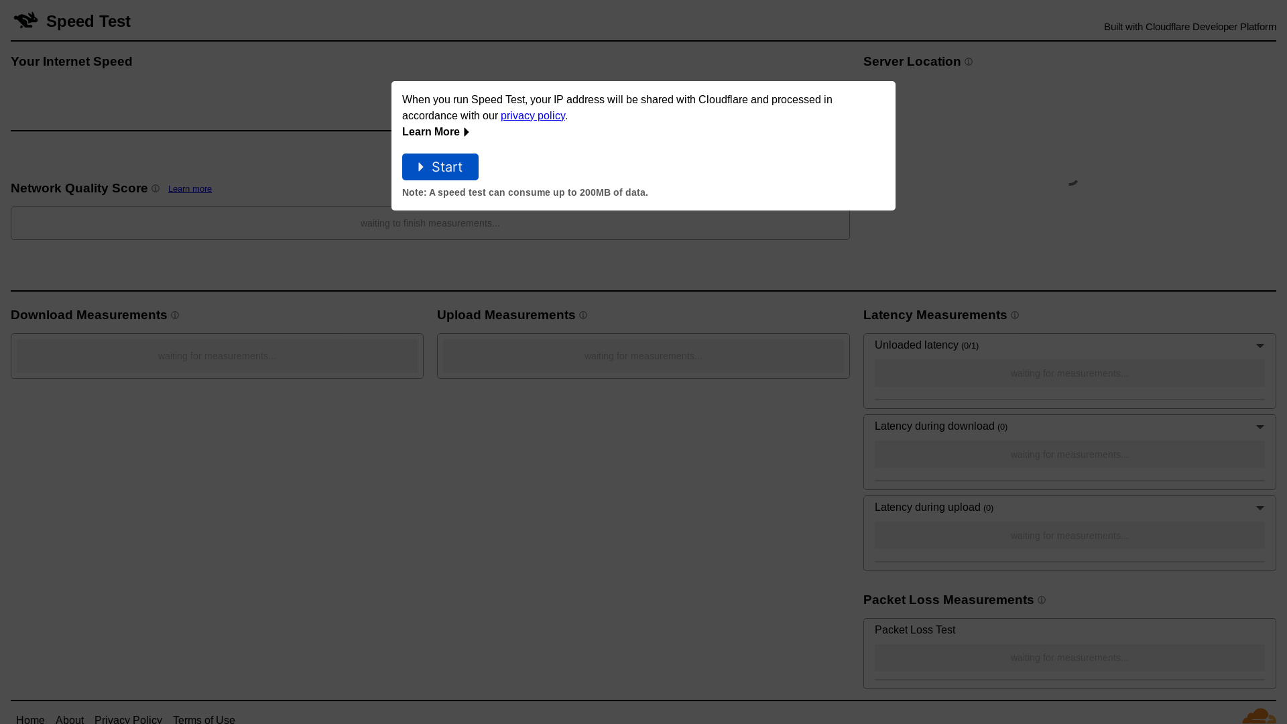Viewport: 1287px width, 724px height.
Task: Click the Latency during upload waiting placeholder
Action: pos(1070,536)
